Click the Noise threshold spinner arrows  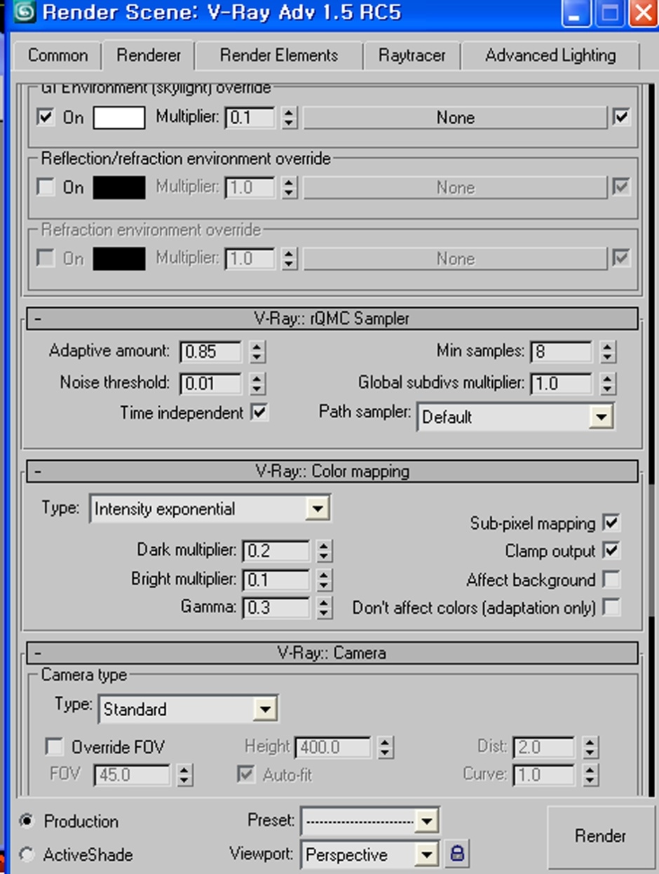(x=257, y=384)
